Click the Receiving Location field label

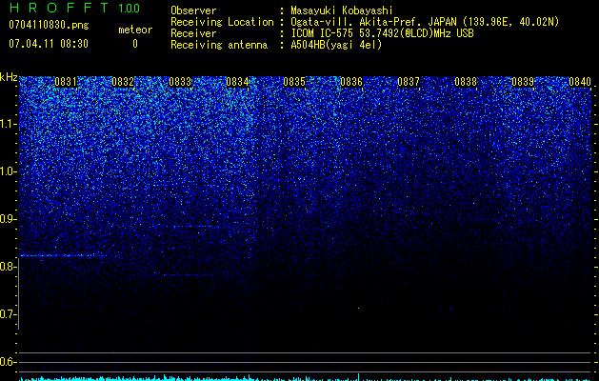click(x=222, y=22)
